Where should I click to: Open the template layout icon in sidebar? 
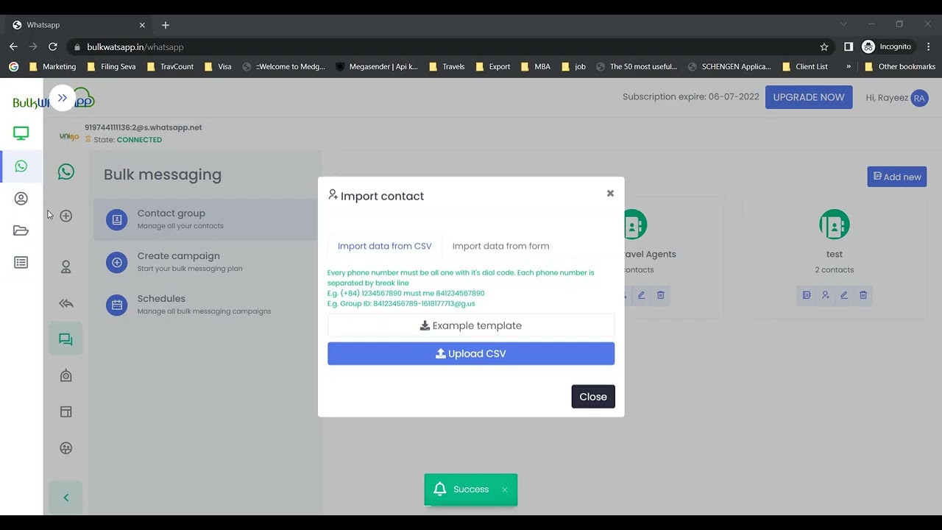click(66, 411)
